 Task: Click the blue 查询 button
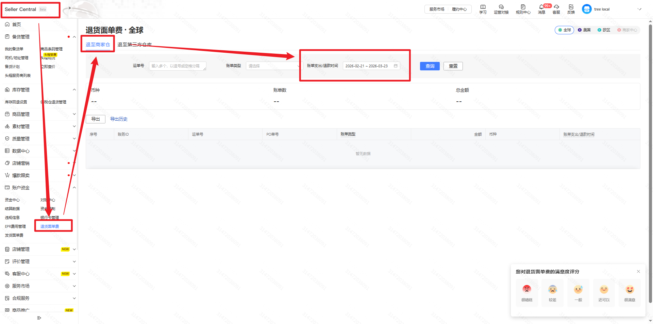[430, 66]
